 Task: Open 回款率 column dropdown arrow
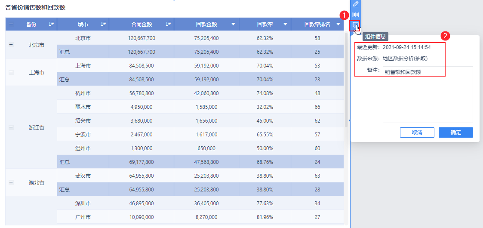[285, 25]
